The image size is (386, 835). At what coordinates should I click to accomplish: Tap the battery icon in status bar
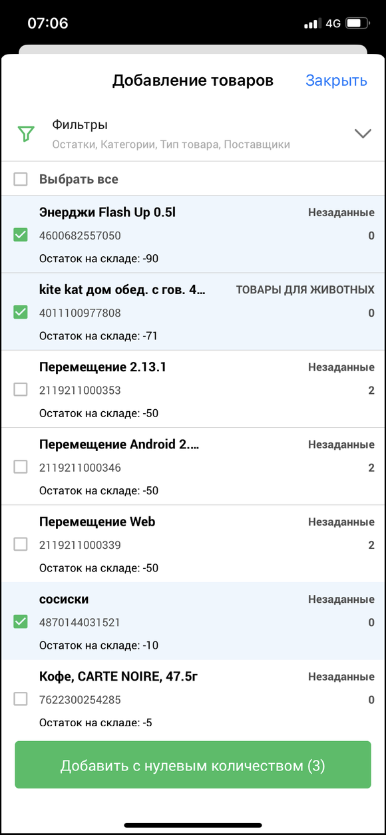(x=357, y=23)
